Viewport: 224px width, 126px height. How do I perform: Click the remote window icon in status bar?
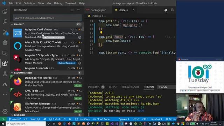point(3,119)
